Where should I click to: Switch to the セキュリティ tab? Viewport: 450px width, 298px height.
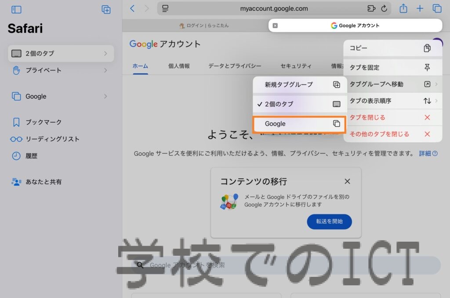pyautogui.click(x=296, y=66)
